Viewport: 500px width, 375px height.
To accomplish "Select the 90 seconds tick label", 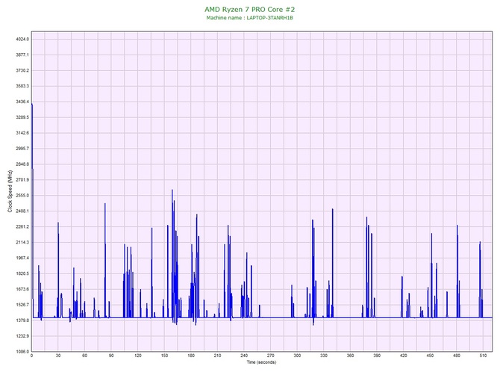I will (x=111, y=356).
